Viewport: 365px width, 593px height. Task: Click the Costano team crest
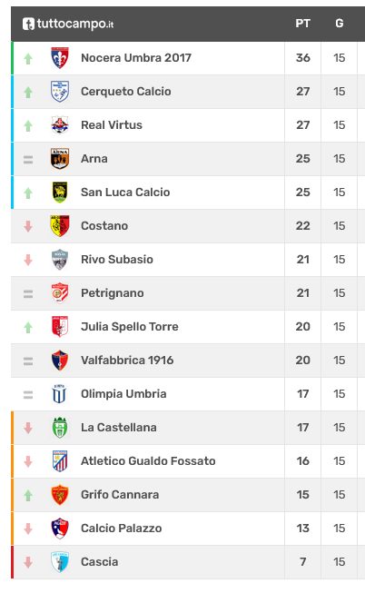click(x=60, y=226)
